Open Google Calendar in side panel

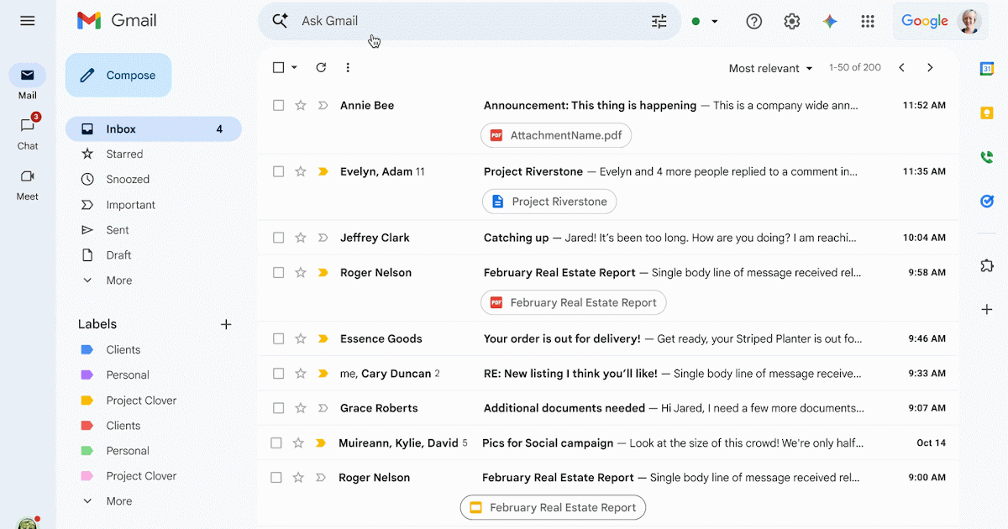click(986, 69)
